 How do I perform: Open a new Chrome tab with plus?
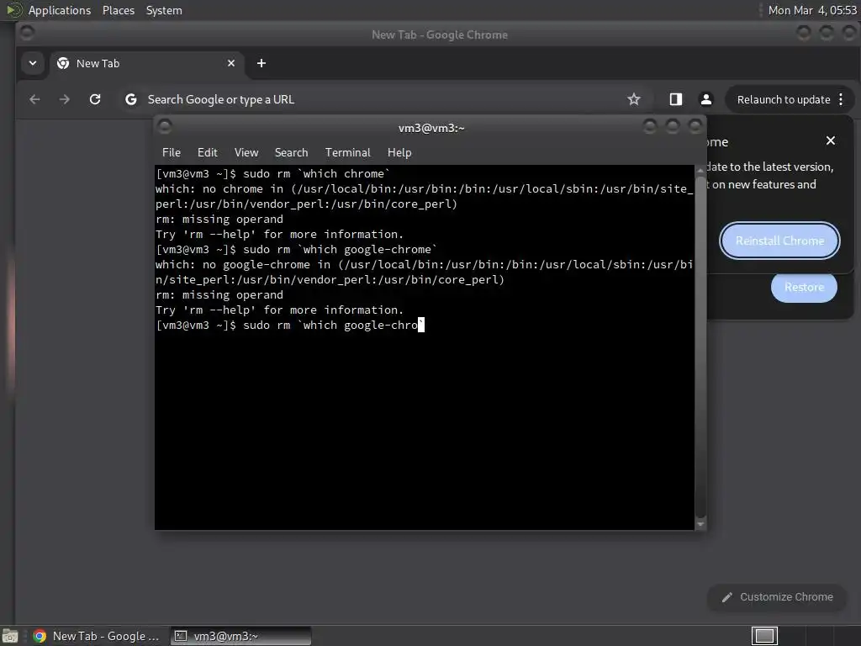pyautogui.click(x=261, y=63)
